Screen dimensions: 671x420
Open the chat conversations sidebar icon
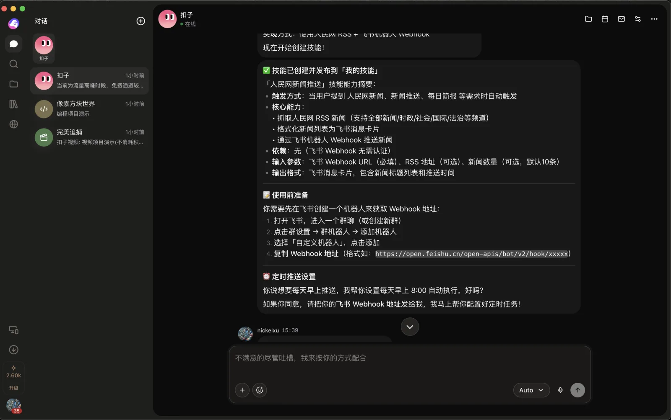coord(13,44)
